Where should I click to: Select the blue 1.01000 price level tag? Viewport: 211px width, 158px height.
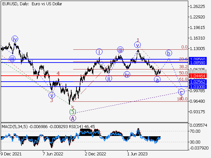coord(198,87)
